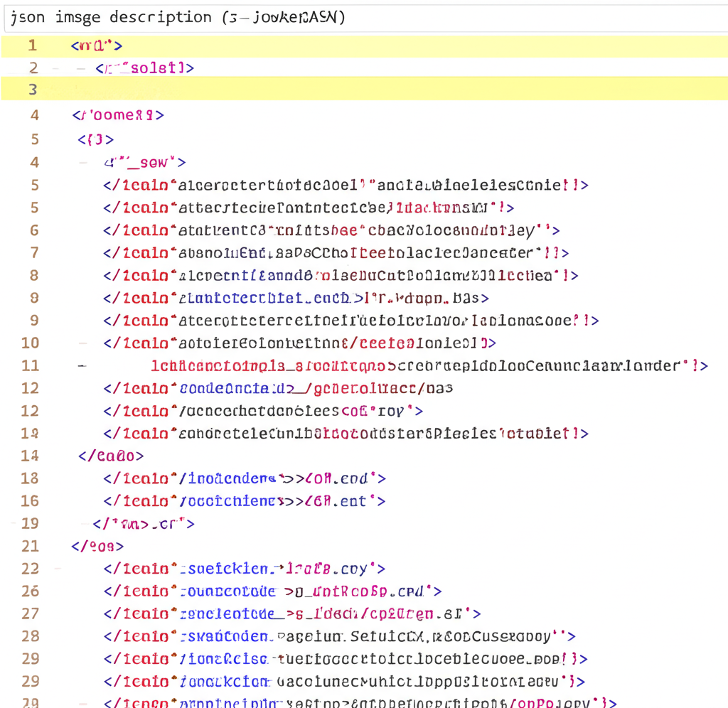Click line number 26 in the gutter

[x=31, y=591]
